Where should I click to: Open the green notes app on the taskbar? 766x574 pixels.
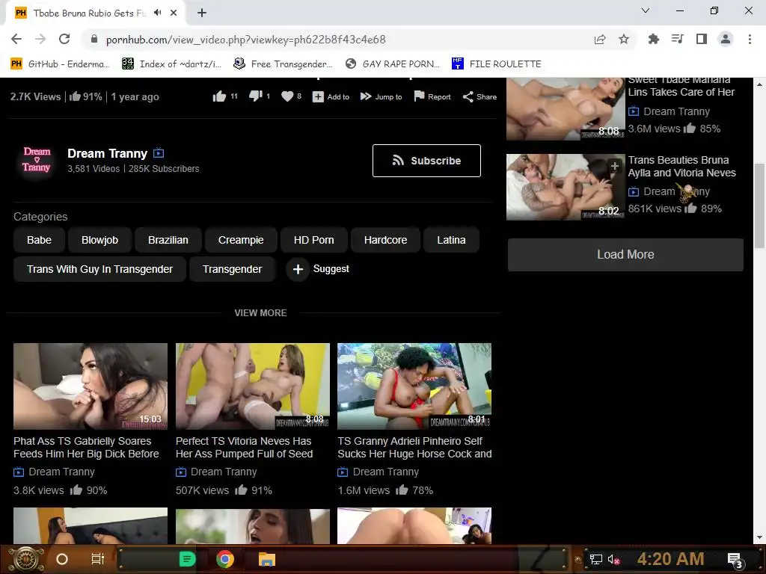[187, 559]
